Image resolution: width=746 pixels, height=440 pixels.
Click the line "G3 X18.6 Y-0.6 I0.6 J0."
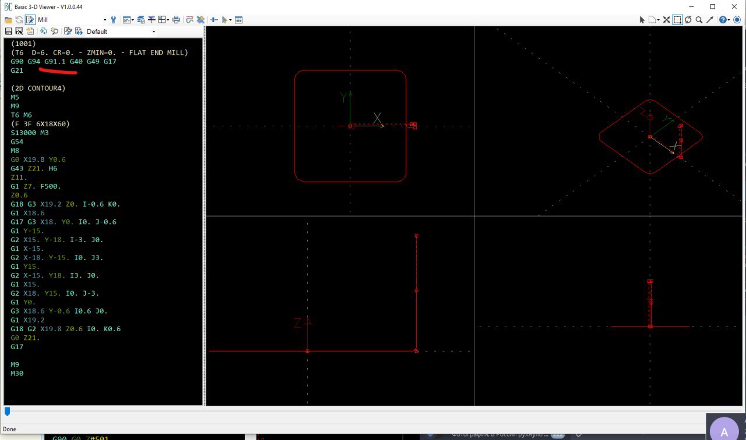59,311
